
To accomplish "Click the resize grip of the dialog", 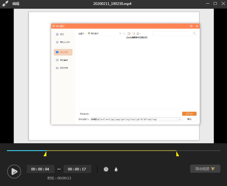I will [199, 123].
